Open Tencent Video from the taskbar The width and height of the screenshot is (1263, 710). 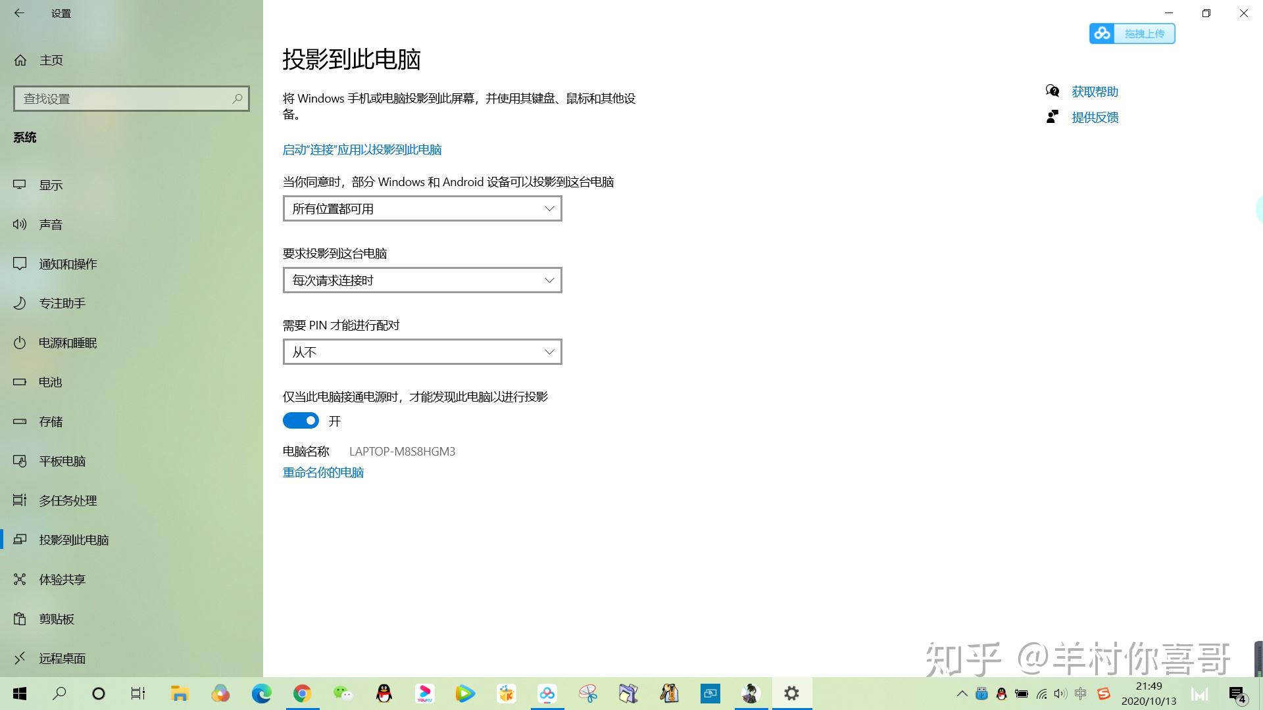[x=466, y=694]
